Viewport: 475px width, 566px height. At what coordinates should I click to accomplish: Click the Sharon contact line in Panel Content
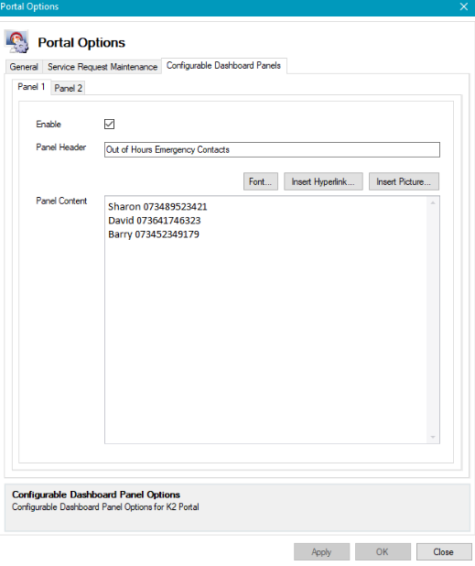157,207
